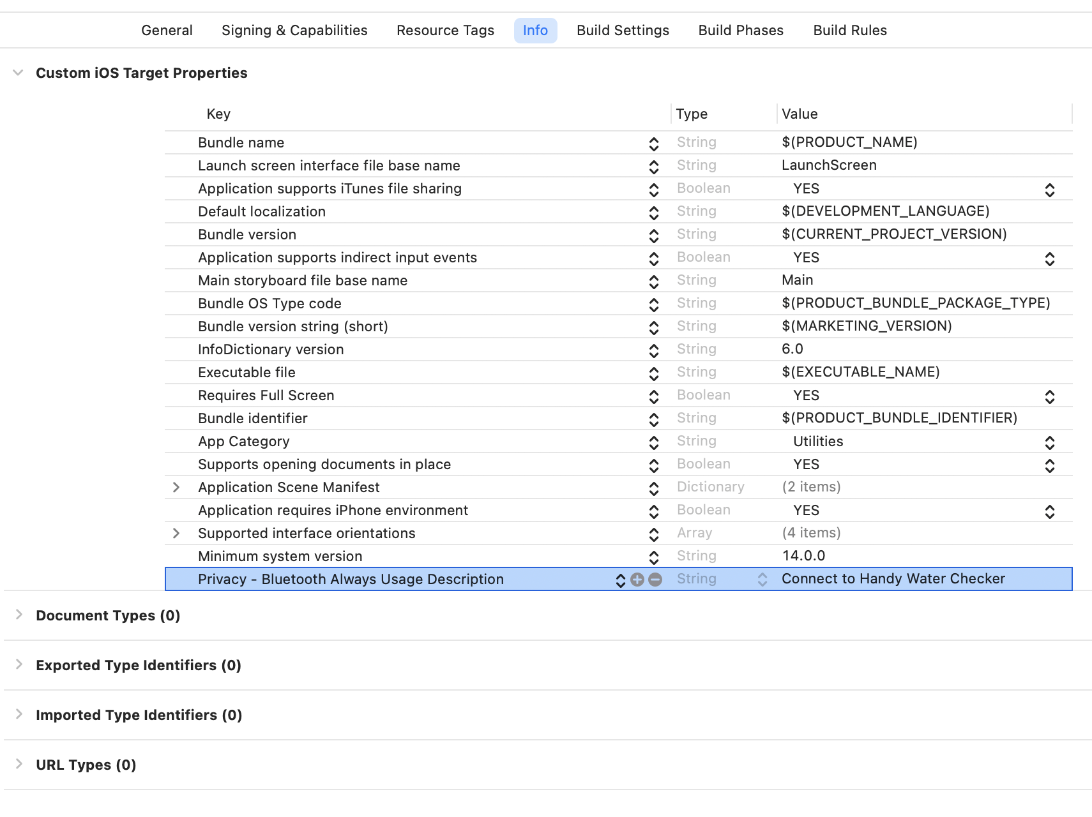Select the Executable file key row

click(246, 373)
